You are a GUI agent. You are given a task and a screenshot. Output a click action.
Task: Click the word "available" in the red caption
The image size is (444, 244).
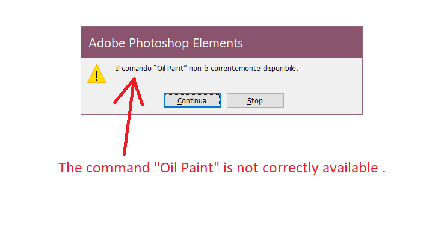pos(350,168)
